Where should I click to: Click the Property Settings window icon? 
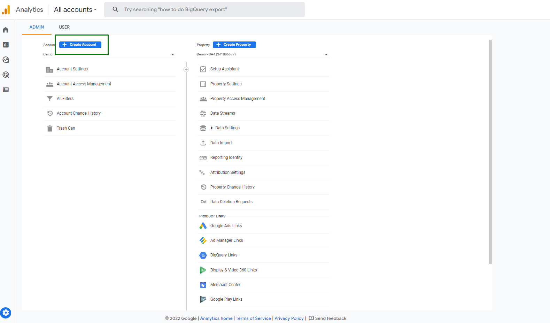203,84
